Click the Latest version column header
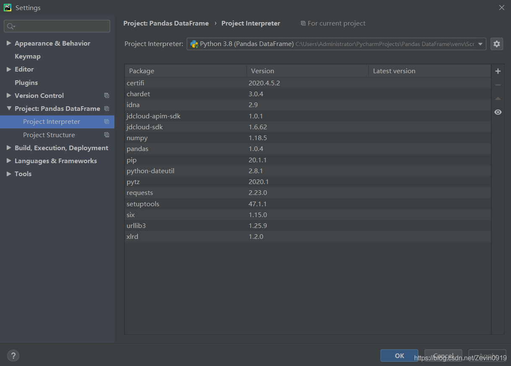 click(430, 71)
